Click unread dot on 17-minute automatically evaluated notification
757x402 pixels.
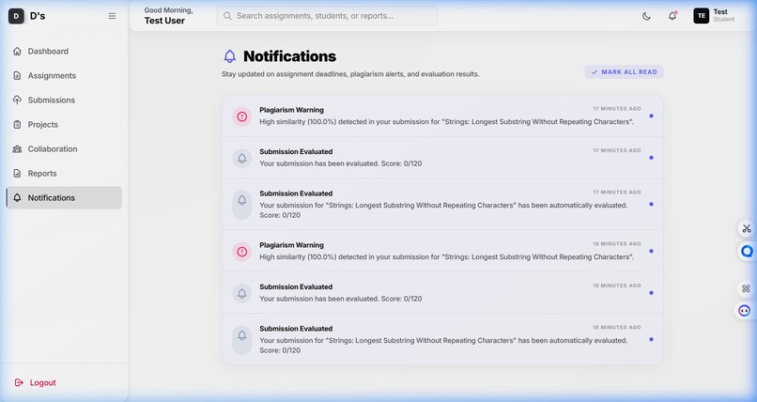click(x=651, y=204)
